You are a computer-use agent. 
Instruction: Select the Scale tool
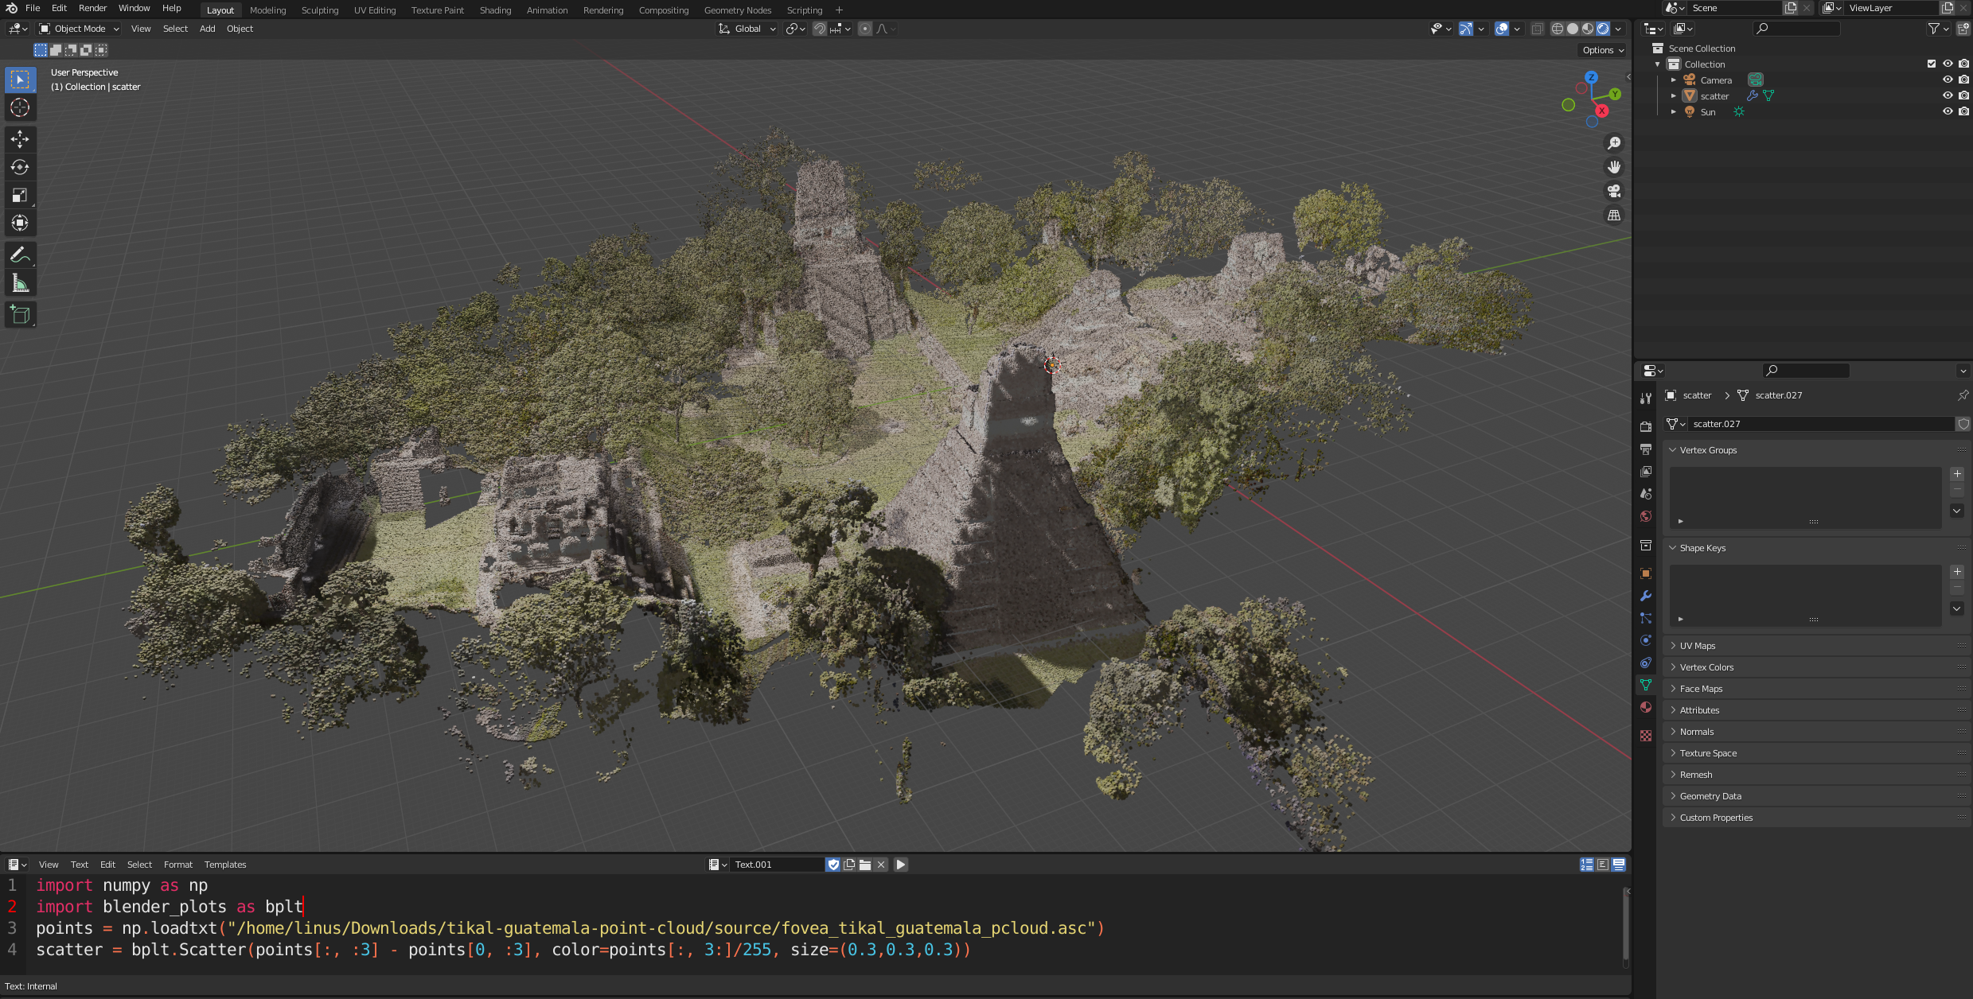pos(20,195)
